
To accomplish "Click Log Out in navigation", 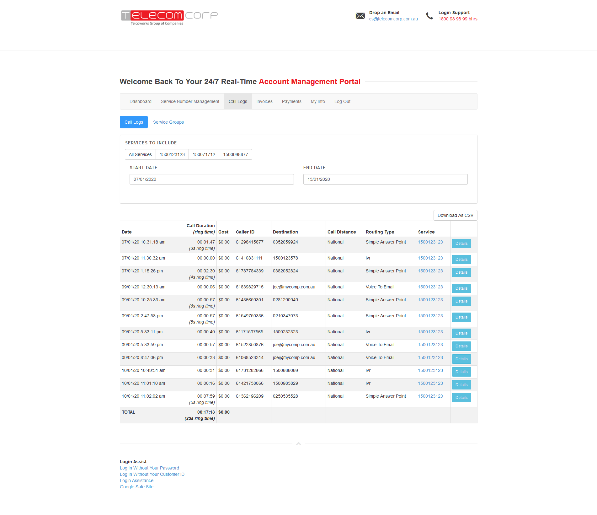I will [342, 101].
